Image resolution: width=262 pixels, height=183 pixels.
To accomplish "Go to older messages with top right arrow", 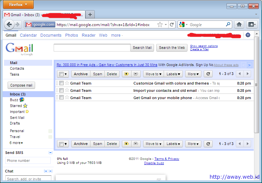I will [247, 74].
